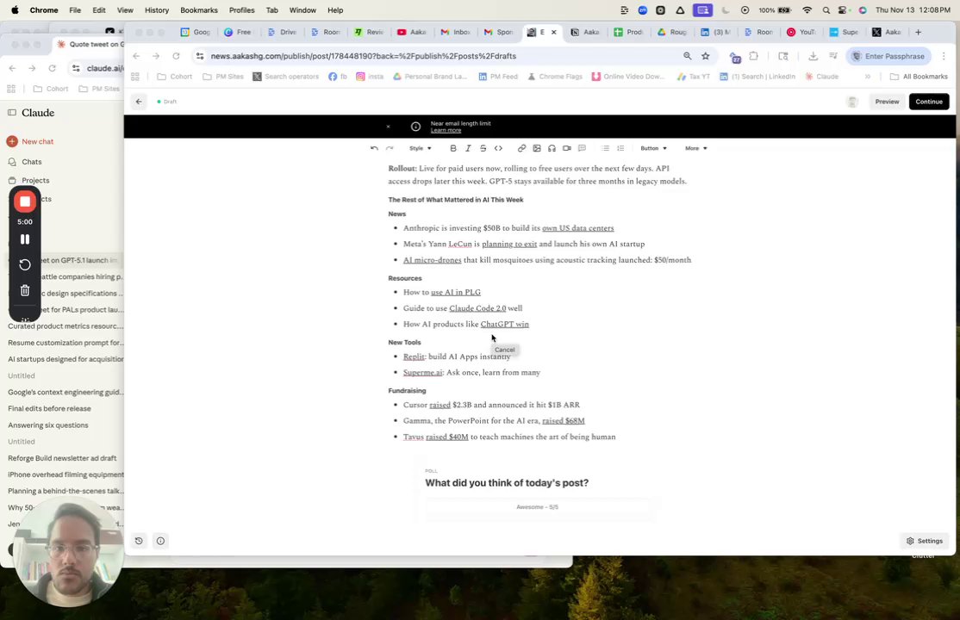Create a numbered list

click(620, 148)
